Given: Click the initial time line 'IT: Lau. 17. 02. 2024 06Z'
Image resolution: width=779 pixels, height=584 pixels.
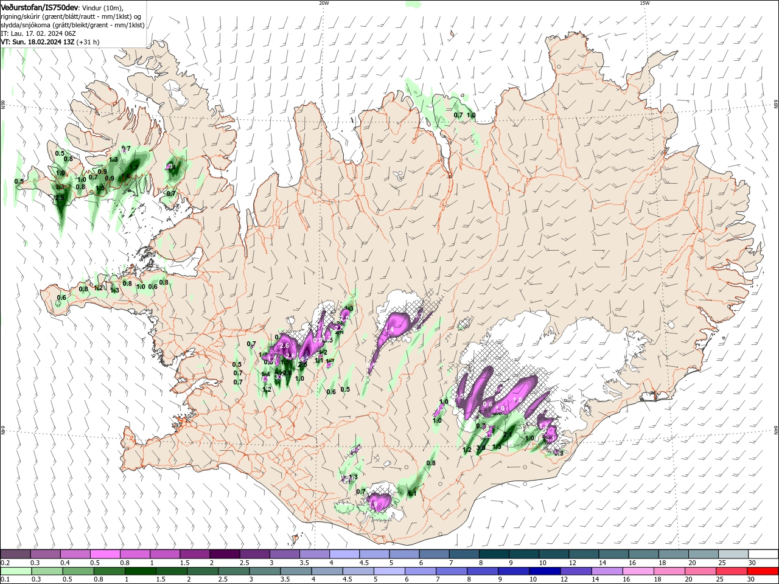Looking at the screenshot, I should [x=38, y=33].
